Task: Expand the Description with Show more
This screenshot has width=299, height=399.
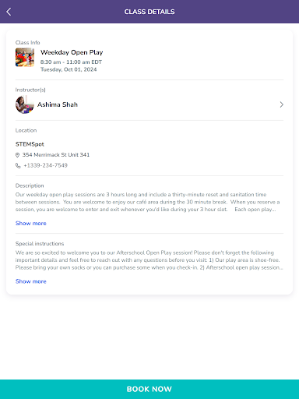Action: pos(31,224)
